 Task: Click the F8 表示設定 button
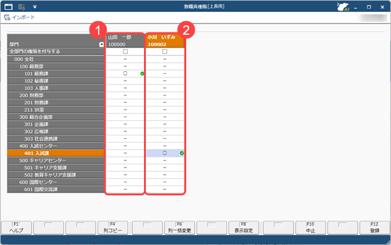coord(244,228)
